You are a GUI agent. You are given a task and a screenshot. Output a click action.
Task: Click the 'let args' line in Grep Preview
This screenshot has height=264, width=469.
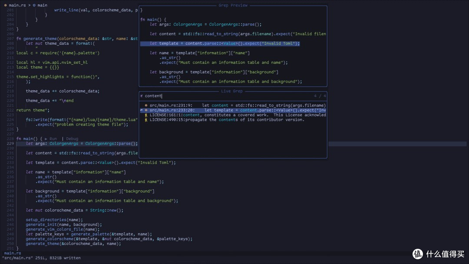205,24
